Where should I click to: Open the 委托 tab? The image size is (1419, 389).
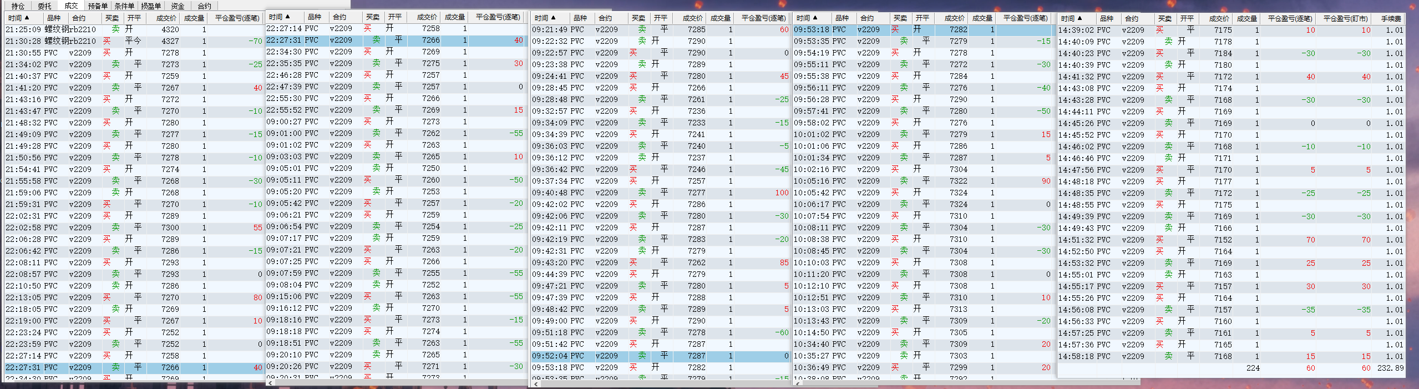click(x=44, y=6)
